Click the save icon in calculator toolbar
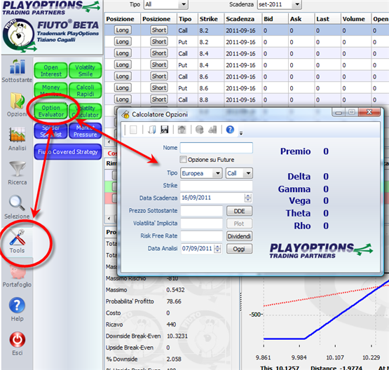Image resolution: width=389 pixels, height=370 pixels. [164, 130]
